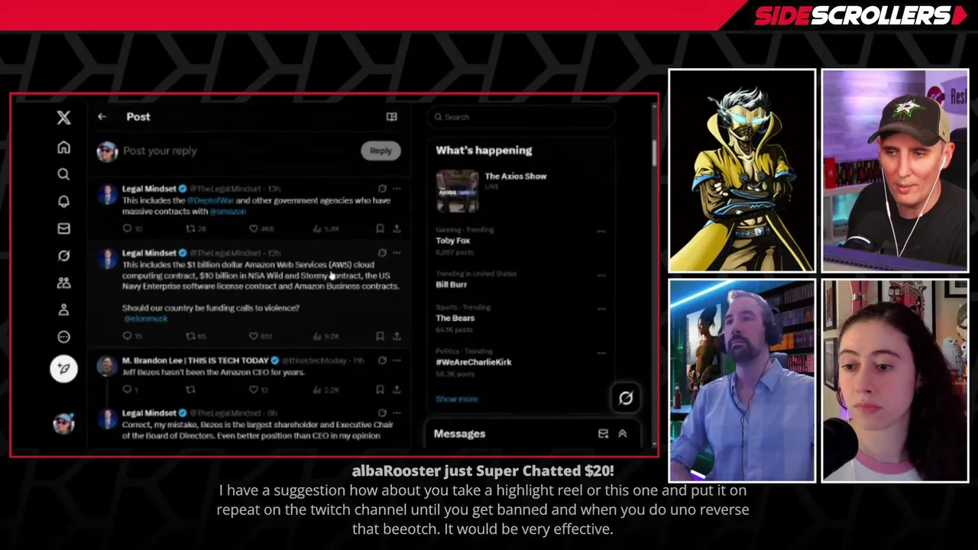Go back with the arrow beside Post
This screenshot has height=550, width=978.
[x=102, y=117]
